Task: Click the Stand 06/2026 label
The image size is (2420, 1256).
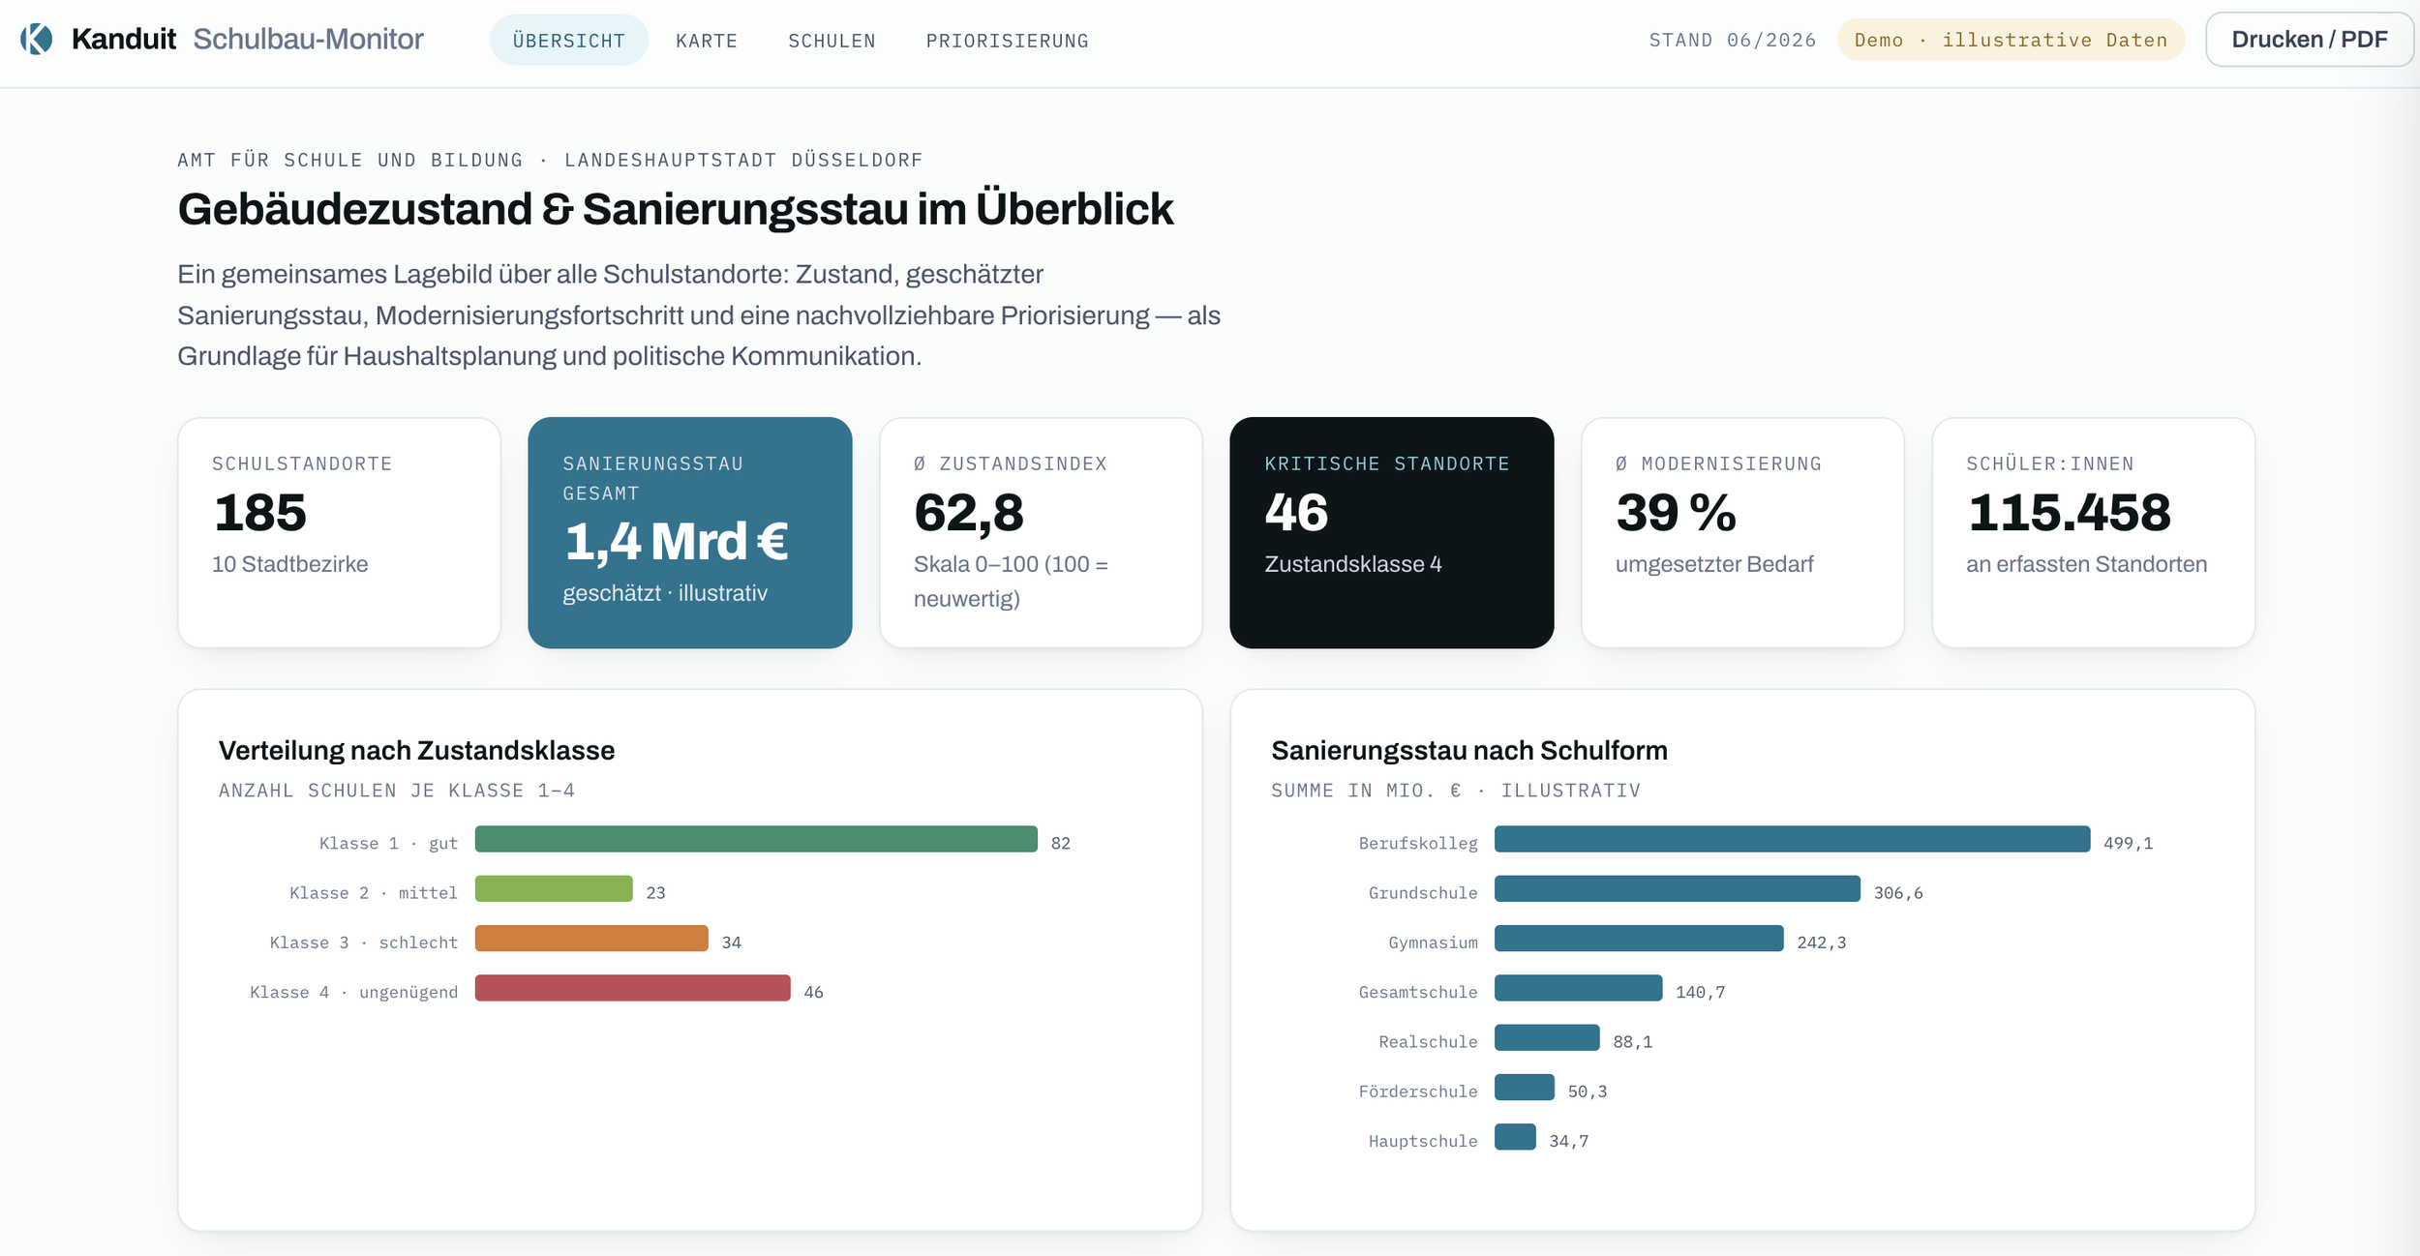Action: 1733,40
